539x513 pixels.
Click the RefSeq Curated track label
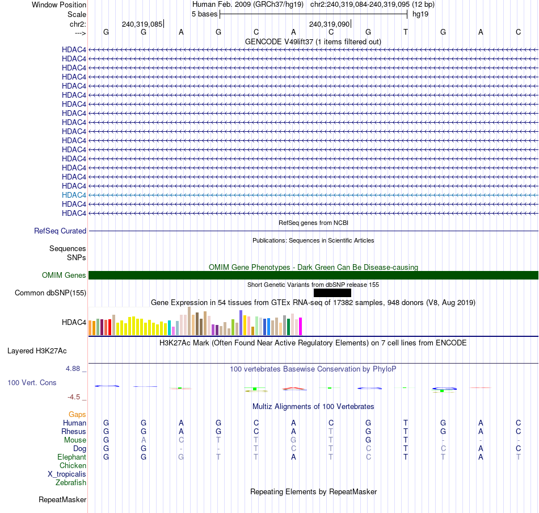60,231
